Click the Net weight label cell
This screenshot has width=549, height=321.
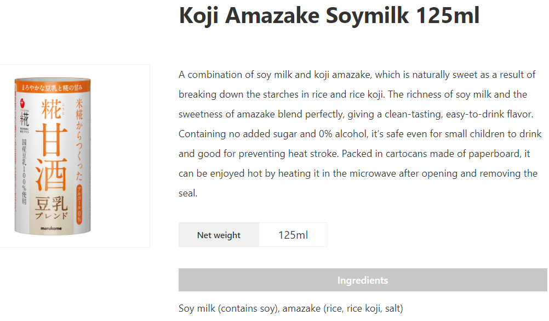[219, 235]
